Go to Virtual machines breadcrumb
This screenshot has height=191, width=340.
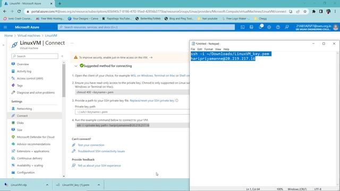click(29, 36)
